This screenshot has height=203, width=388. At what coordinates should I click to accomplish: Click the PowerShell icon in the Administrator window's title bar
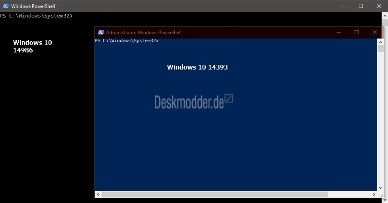tap(101, 32)
